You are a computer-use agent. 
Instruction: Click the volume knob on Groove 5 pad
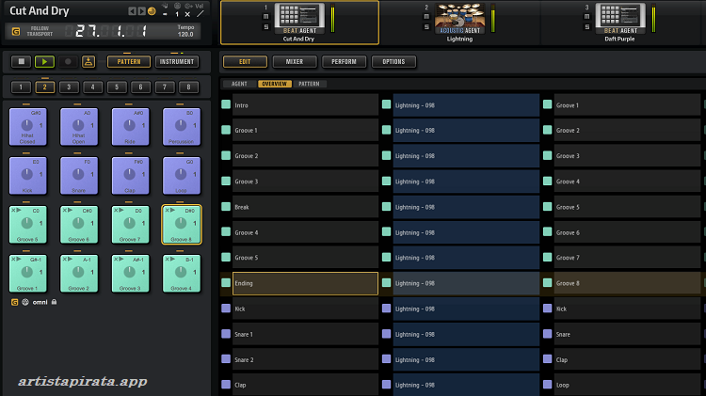tap(27, 222)
